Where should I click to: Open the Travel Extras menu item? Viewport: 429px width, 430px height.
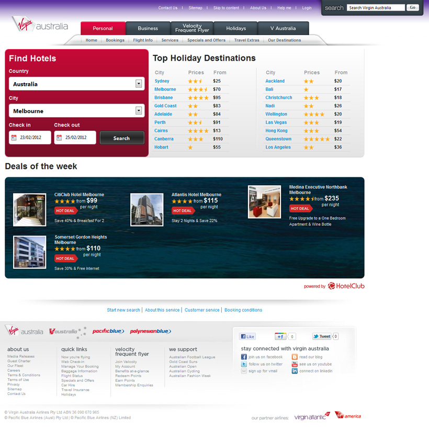(246, 40)
